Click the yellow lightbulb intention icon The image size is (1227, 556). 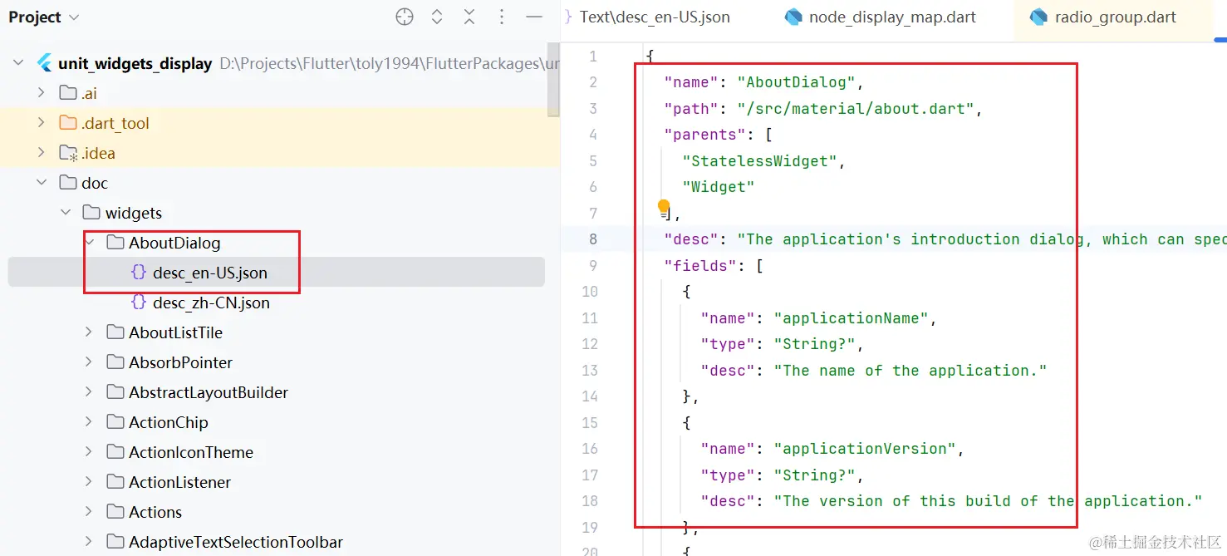[663, 207]
